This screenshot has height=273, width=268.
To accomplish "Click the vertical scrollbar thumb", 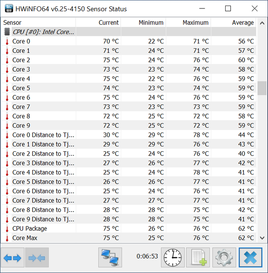I will (x=262, y=88).
